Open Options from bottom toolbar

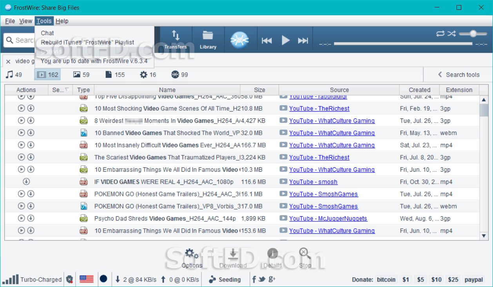tap(192, 258)
